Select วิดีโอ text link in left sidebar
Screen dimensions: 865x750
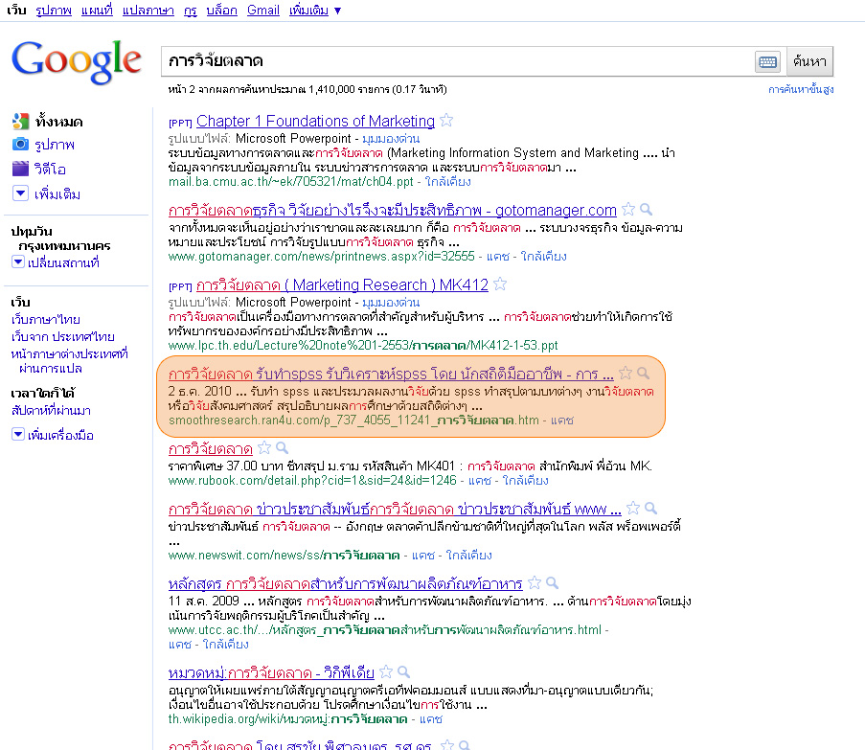tap(50, 169)
